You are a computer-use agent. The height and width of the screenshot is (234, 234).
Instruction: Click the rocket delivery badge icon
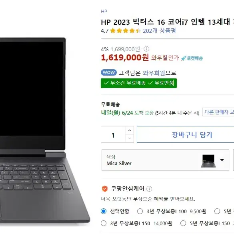click(192, 58)
